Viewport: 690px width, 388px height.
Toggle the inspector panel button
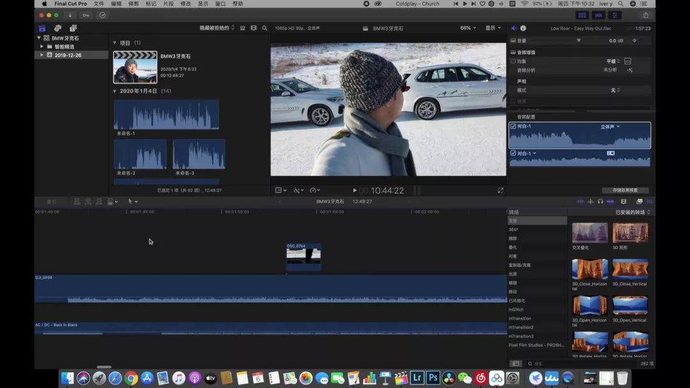pos(615,15)
